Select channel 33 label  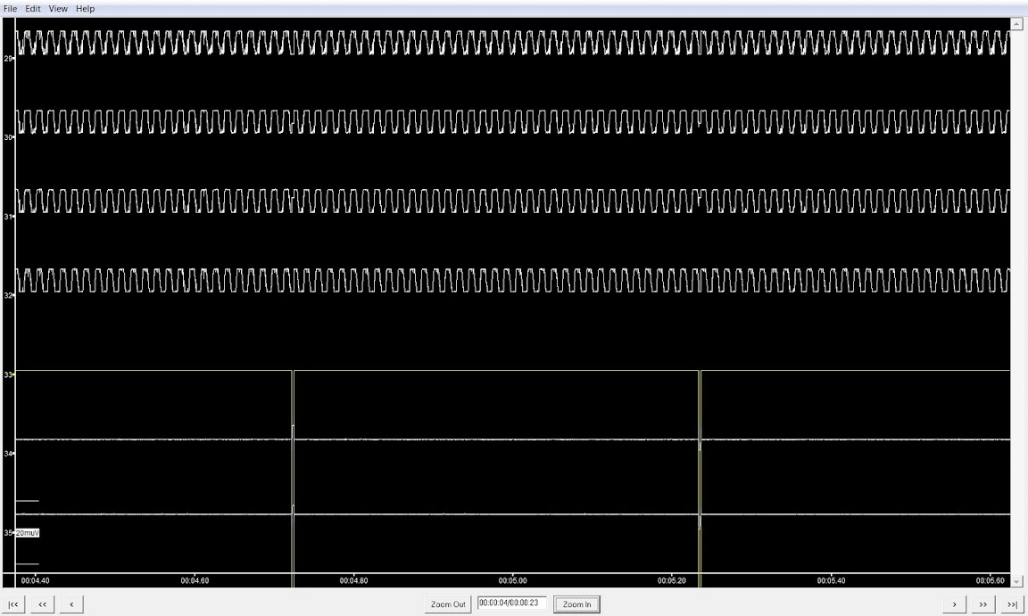pyautogui.click(x=9, y=375)
